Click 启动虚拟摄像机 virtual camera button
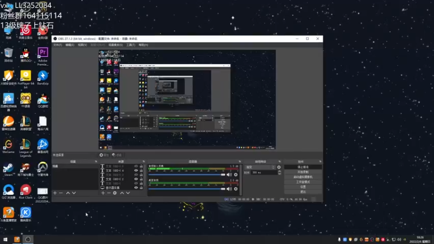The image size is (434, 244). pyautogui.click(x=303, y=177)
